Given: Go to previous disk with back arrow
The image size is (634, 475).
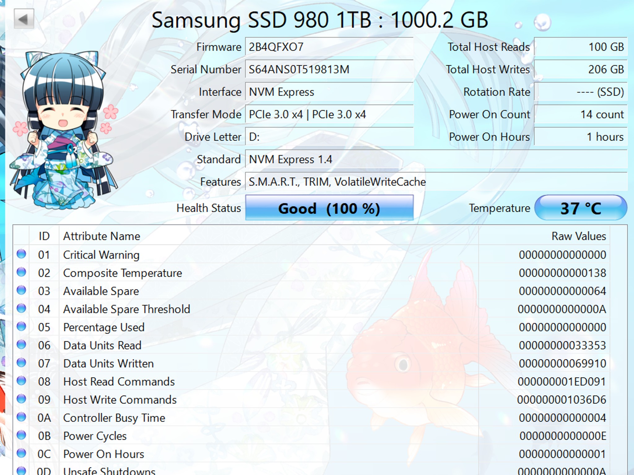Looking at the screenshot, I should click(x=24, y=19).
